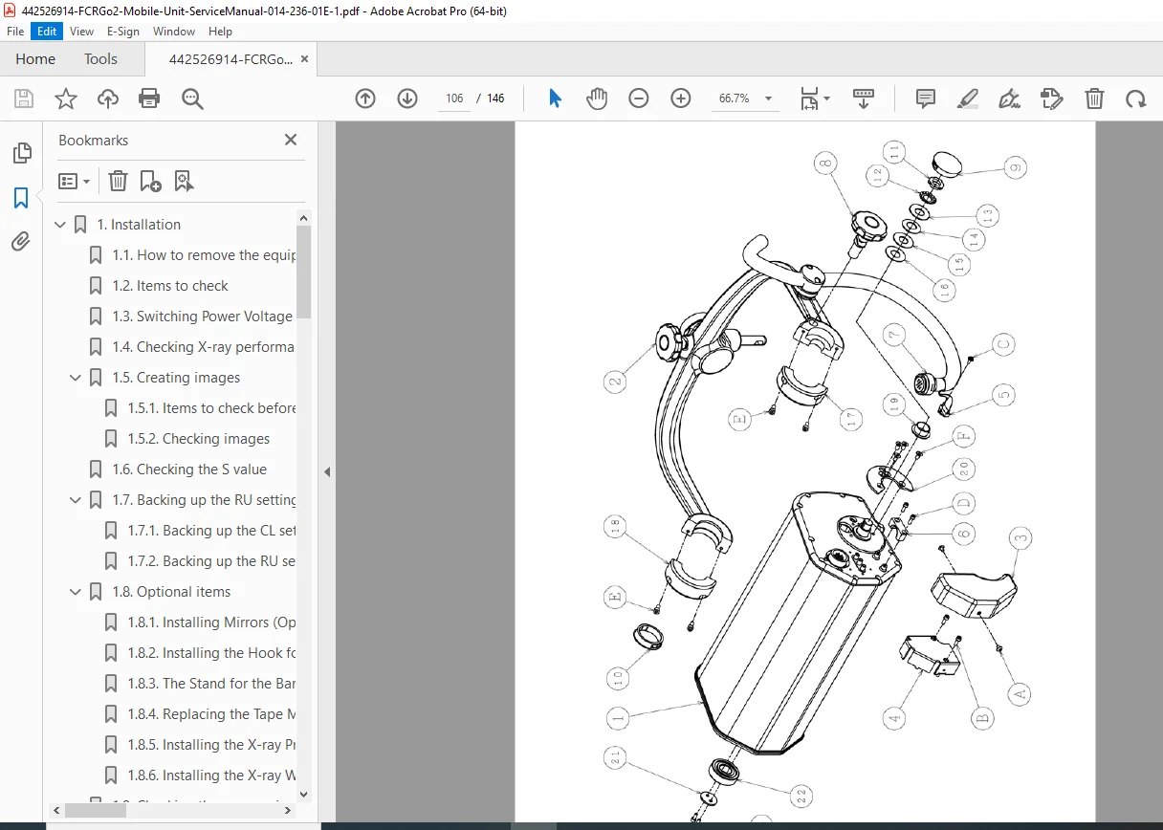Collapse 1.5. Creating images bookmark

[x=77, y=378]
